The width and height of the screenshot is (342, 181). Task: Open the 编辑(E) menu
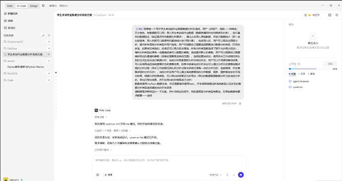click(53, 6)
